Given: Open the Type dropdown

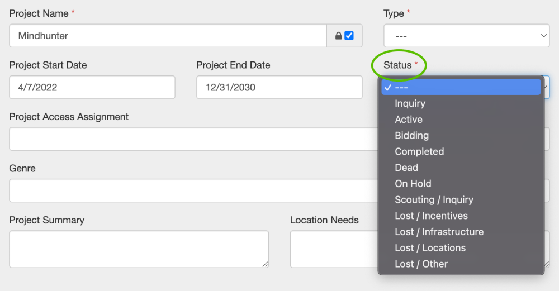Looking at the screenshot, I should coord(466,36).
